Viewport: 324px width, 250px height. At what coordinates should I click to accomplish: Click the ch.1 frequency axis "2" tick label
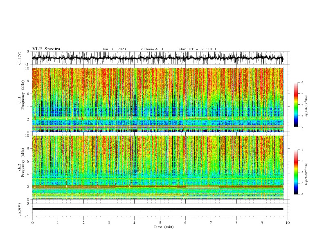29,119
